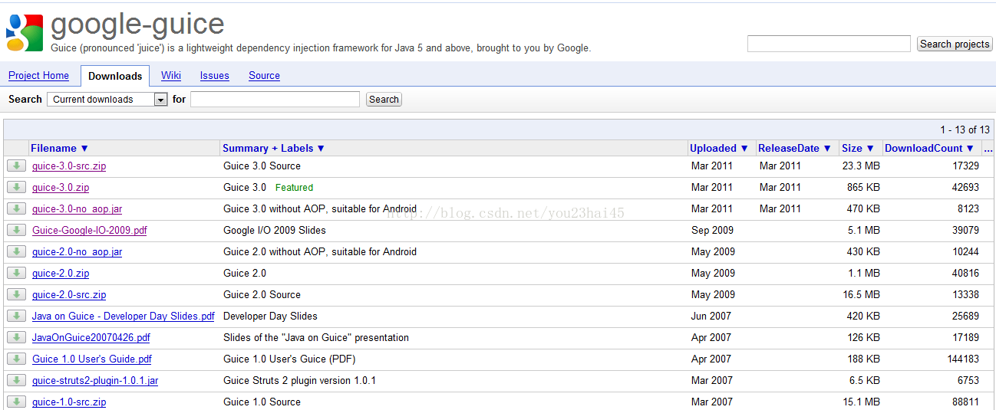996x410 pixels.
Task: Open the Summary + Labels column menu
Action: pyautogui.click(x=273, y=149)
